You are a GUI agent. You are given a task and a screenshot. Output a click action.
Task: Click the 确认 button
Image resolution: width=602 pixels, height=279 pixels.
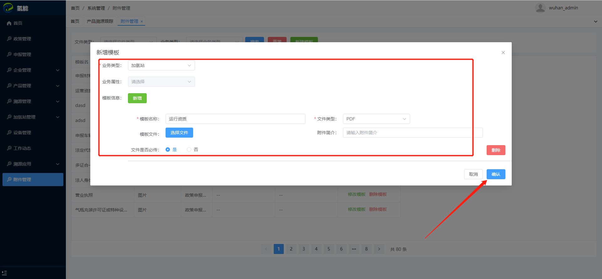pos(496,174)
